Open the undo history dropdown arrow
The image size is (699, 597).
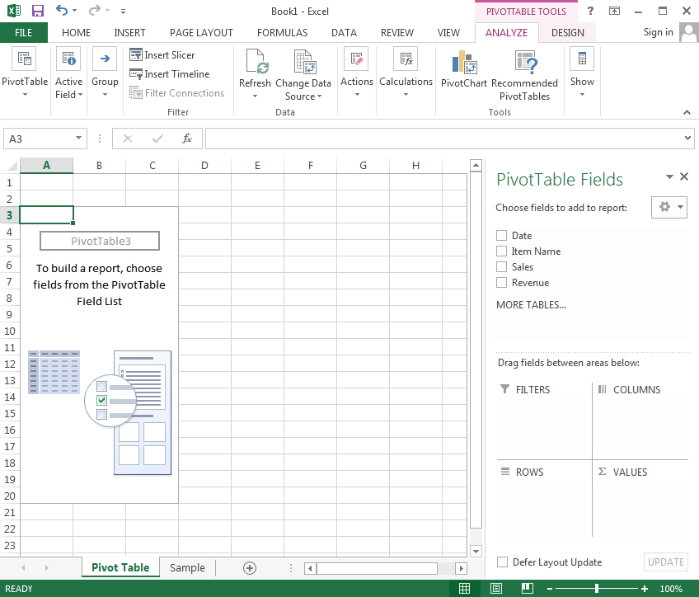[74, 10]
